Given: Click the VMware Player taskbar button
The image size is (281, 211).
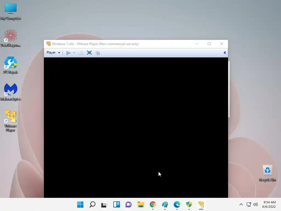Looking at the screenshot, I should [x=201, y=204].
